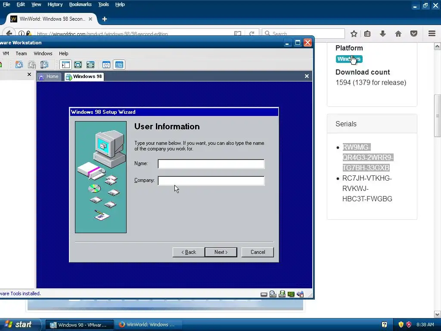Open VMware Help menu
The image size is (441, 331).
pyautogui.click(x=64, y=53)
